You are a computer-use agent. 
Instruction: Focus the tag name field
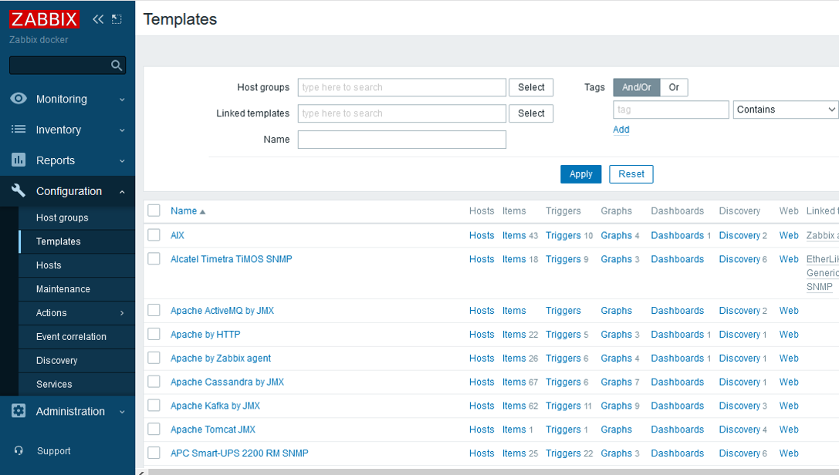[671, 109]
